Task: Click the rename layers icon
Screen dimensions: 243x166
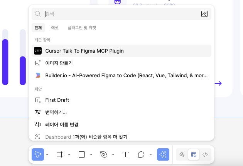Action: click(x=38, y=124)
